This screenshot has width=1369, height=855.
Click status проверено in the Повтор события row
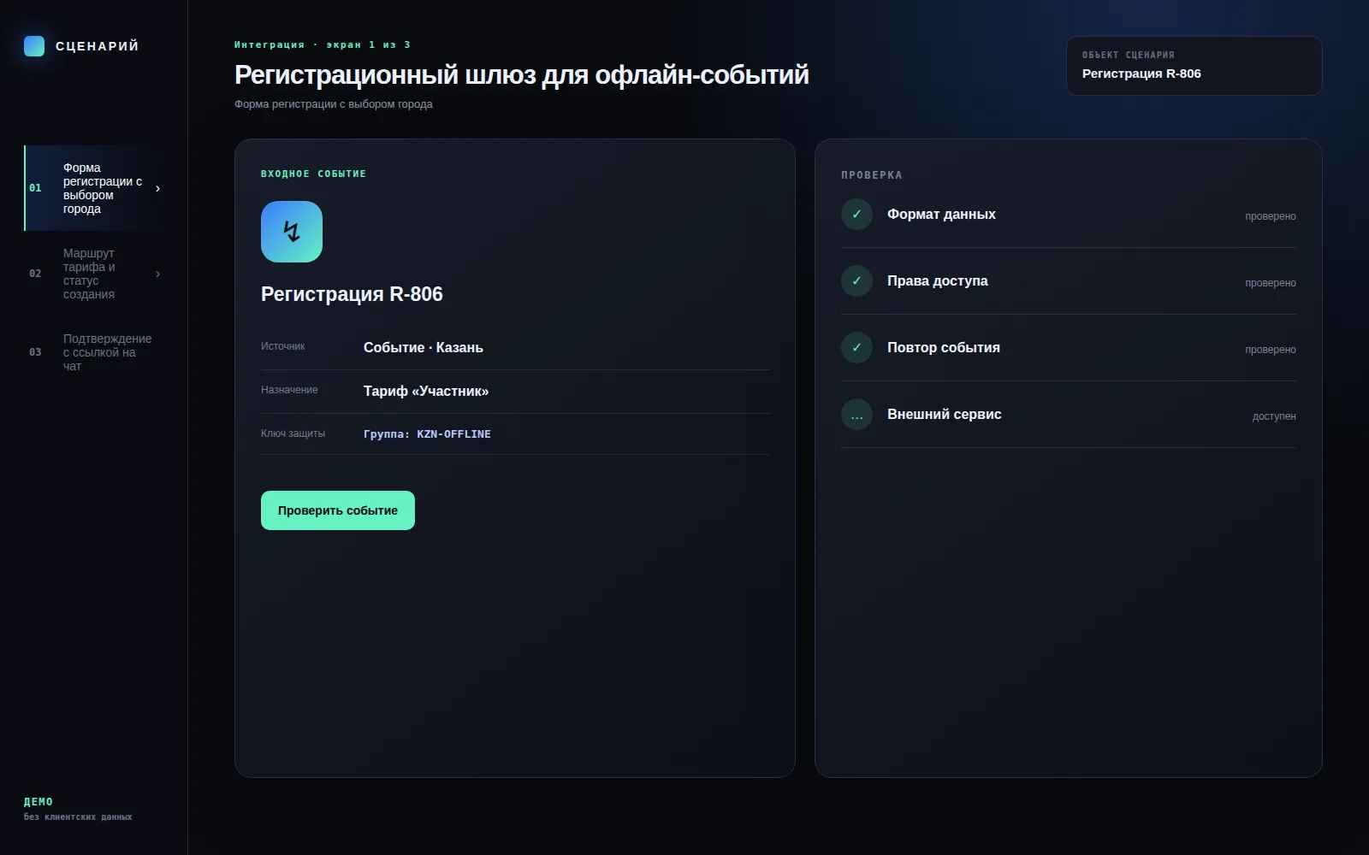1270,350
